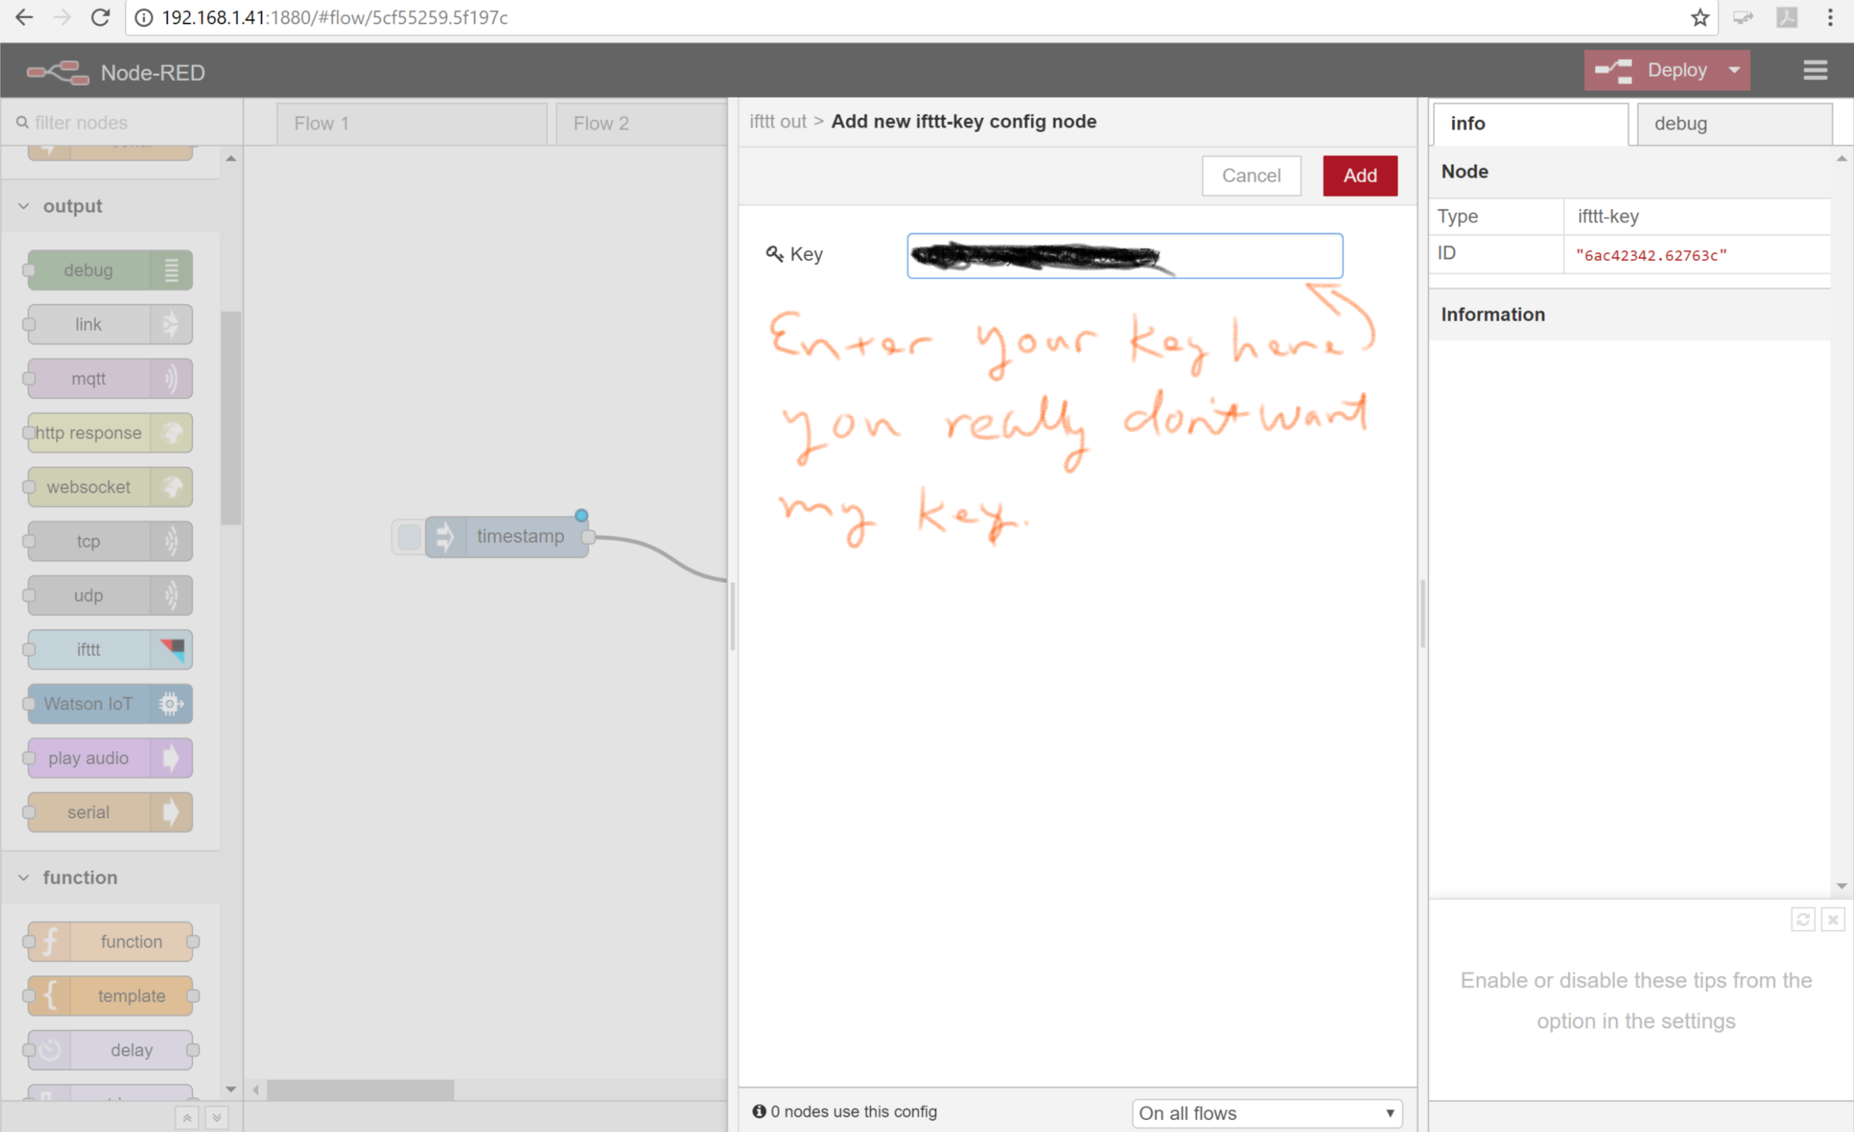Click the debug node icon in palette

[x=172, y=270]
